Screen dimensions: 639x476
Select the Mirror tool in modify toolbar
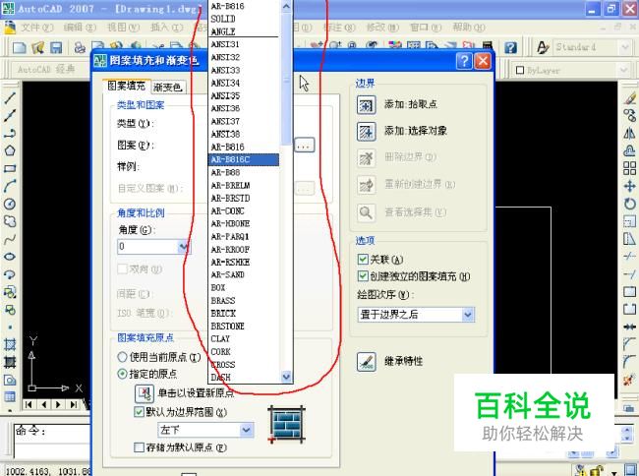629,134
